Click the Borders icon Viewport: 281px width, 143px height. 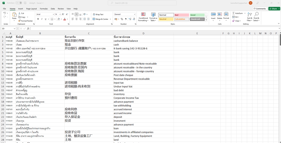click(52, 19)
